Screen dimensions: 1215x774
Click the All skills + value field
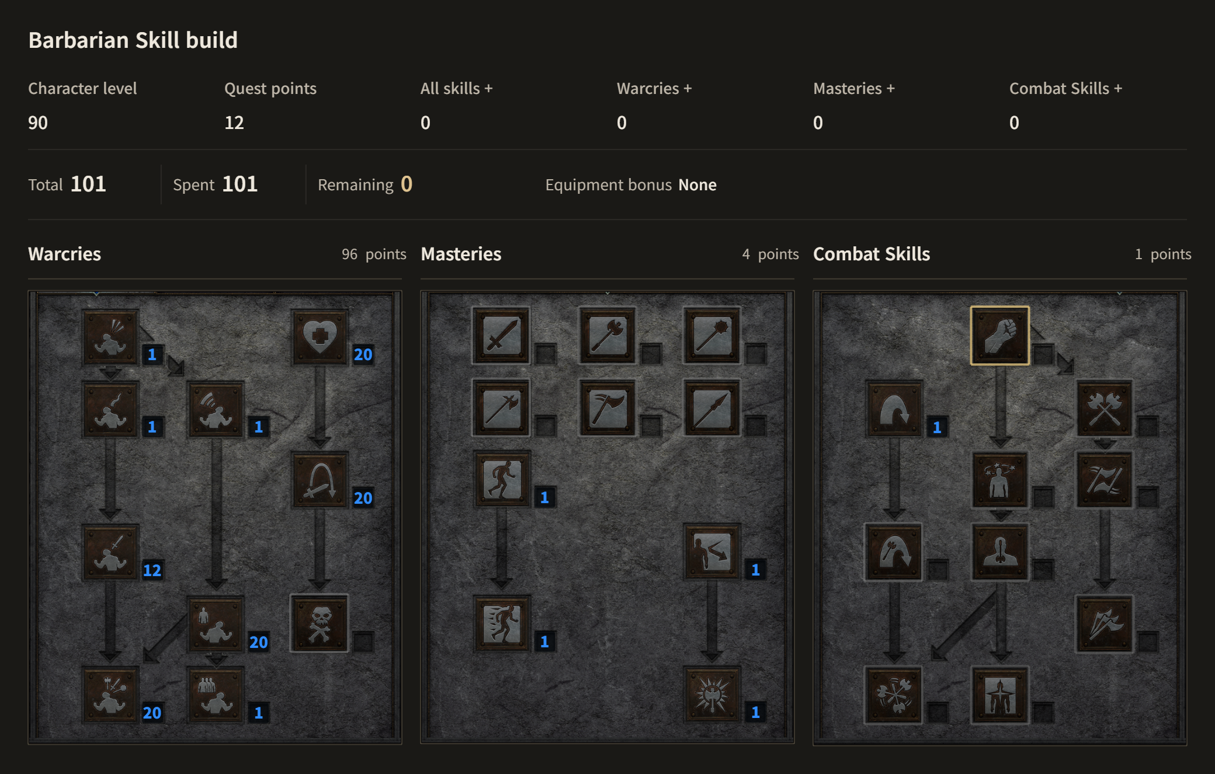click(425, 123)
